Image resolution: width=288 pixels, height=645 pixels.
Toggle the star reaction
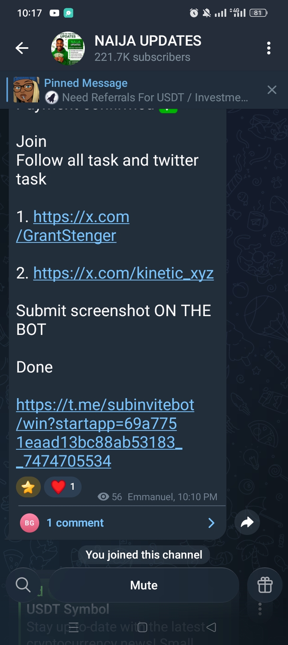28,487
